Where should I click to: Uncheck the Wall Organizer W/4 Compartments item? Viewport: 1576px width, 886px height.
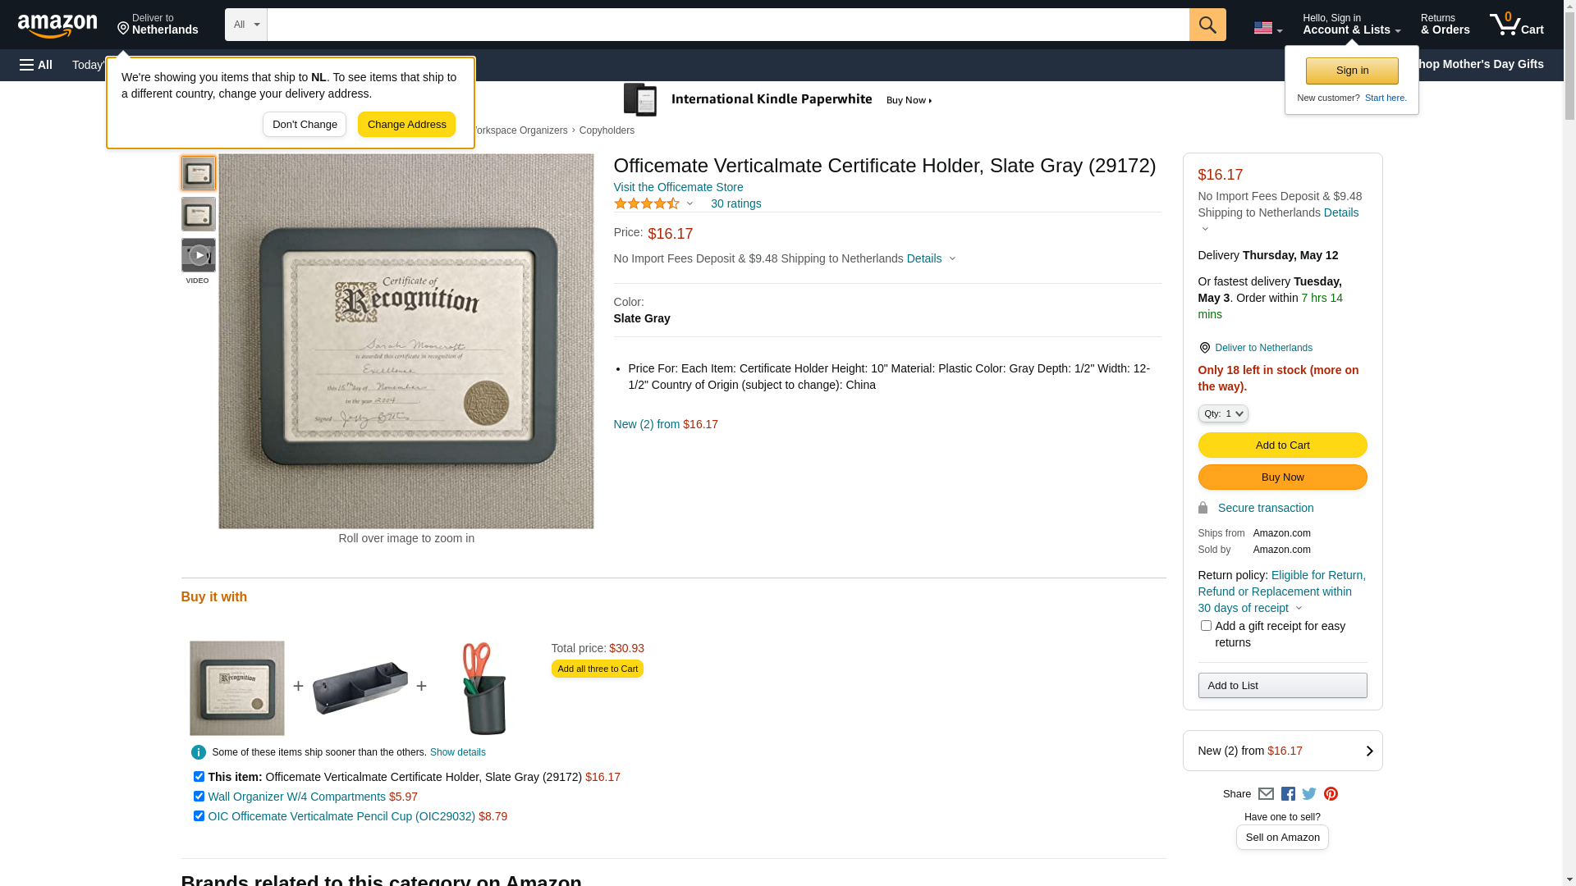(199, 797)
